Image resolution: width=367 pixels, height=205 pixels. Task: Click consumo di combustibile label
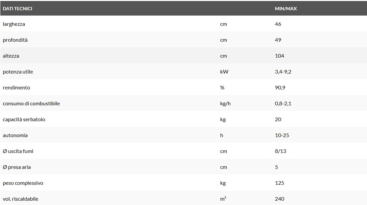pos(31,104)
